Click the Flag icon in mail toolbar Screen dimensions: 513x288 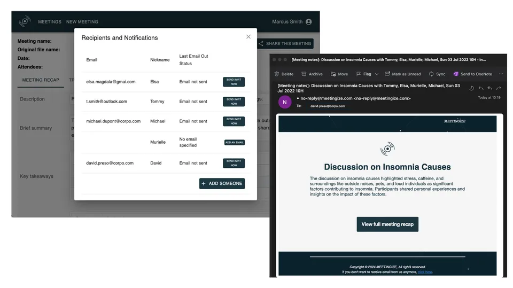click(359, 74)
